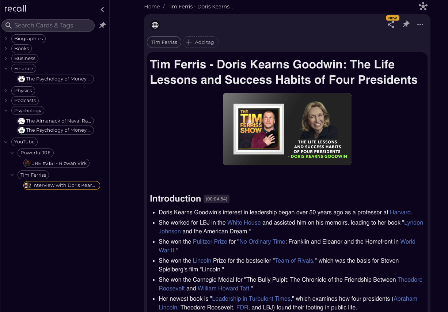Viewport: 448px width, 312px height.
Task: Select the Books tag chip
Action: coord(22,48)
